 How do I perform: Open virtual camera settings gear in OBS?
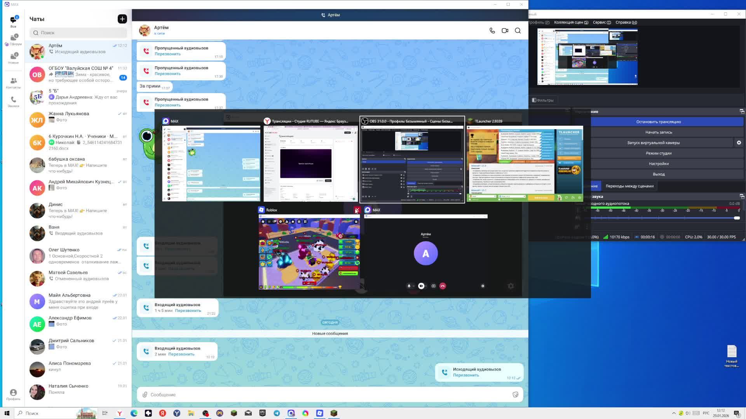pyautogui.click(x=739, y=143)
